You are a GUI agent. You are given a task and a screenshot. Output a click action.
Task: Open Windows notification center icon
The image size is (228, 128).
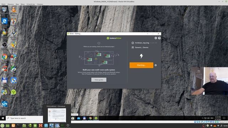224,118
